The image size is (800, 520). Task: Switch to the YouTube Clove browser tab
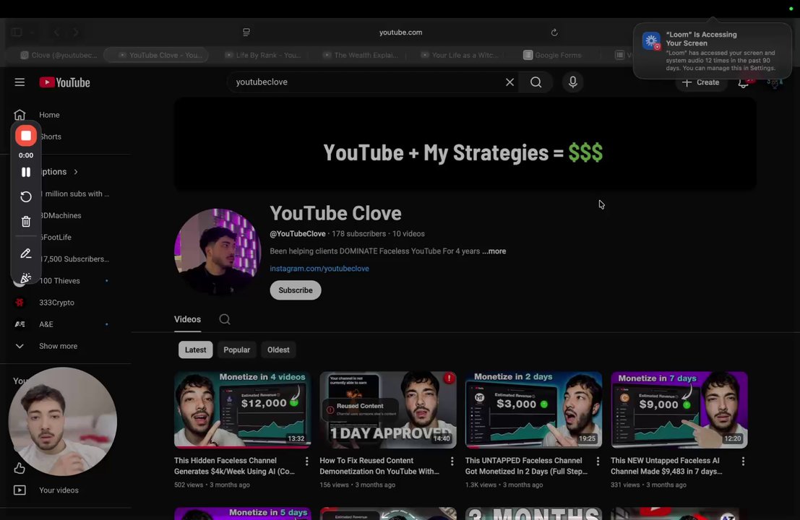pyautogui.click(x=158, y=55)
